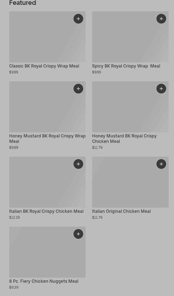Screen dimensions: 174x296
Task: Add Italian BK Royal Crispy Chicken Meal
Action: click(x=78, y=164)
